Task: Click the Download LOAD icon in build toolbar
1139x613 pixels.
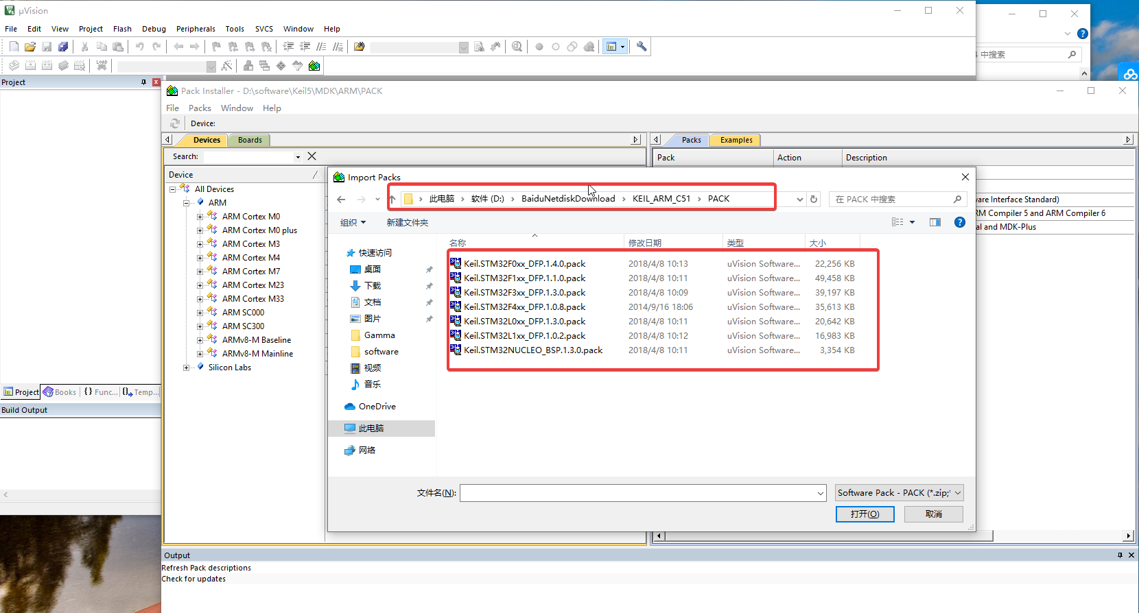Action: click(x=102, y=66)
